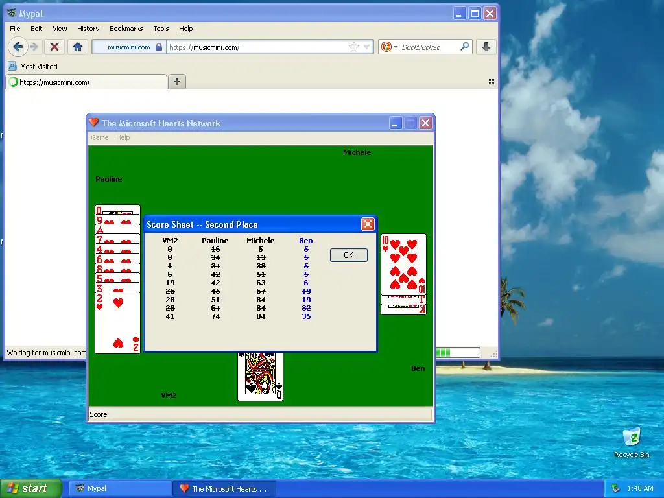Click the Windows Start button
Image resolution: width=664 pixels, height=498 pixels.
click(30, 488)
